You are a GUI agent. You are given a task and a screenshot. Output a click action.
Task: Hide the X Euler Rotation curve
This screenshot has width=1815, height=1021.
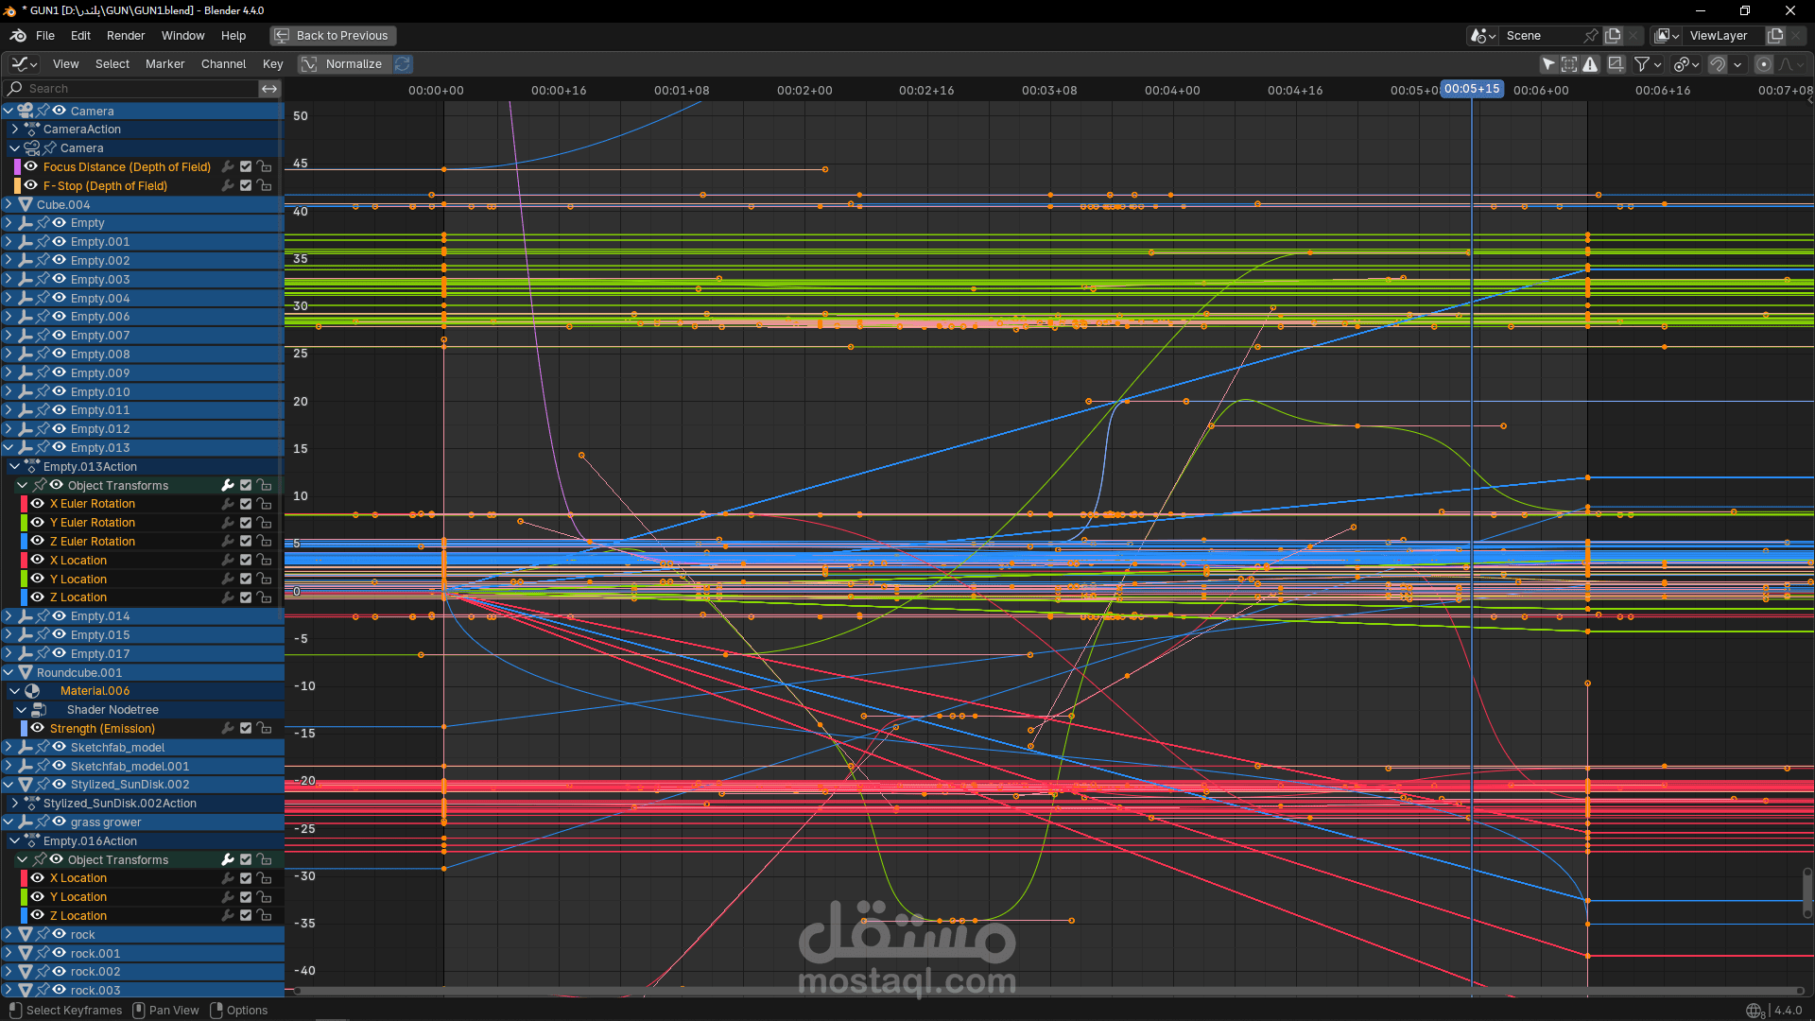tap(38, 504)
